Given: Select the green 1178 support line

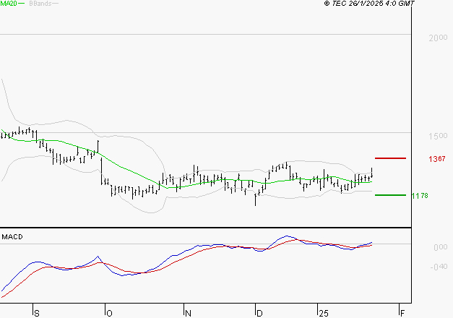Looking at the screenshot, I should click(390, 194).
